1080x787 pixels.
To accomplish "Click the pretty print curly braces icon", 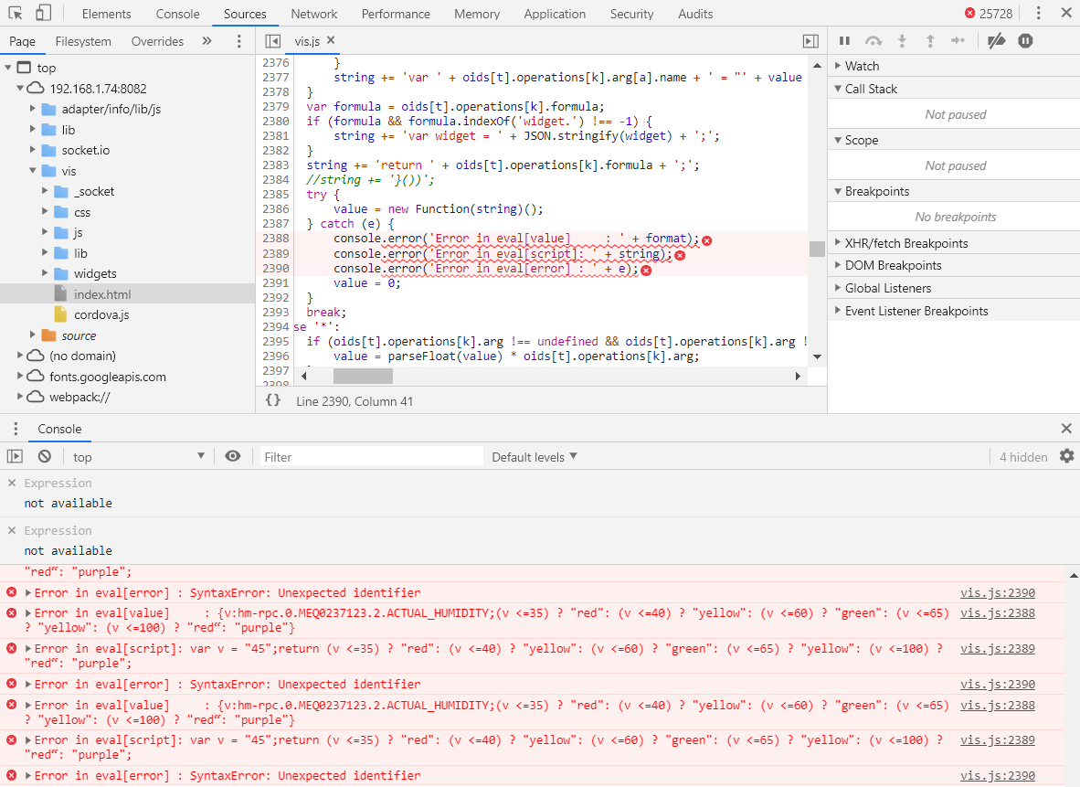I will pyautogui.click(x=272, y=401).
